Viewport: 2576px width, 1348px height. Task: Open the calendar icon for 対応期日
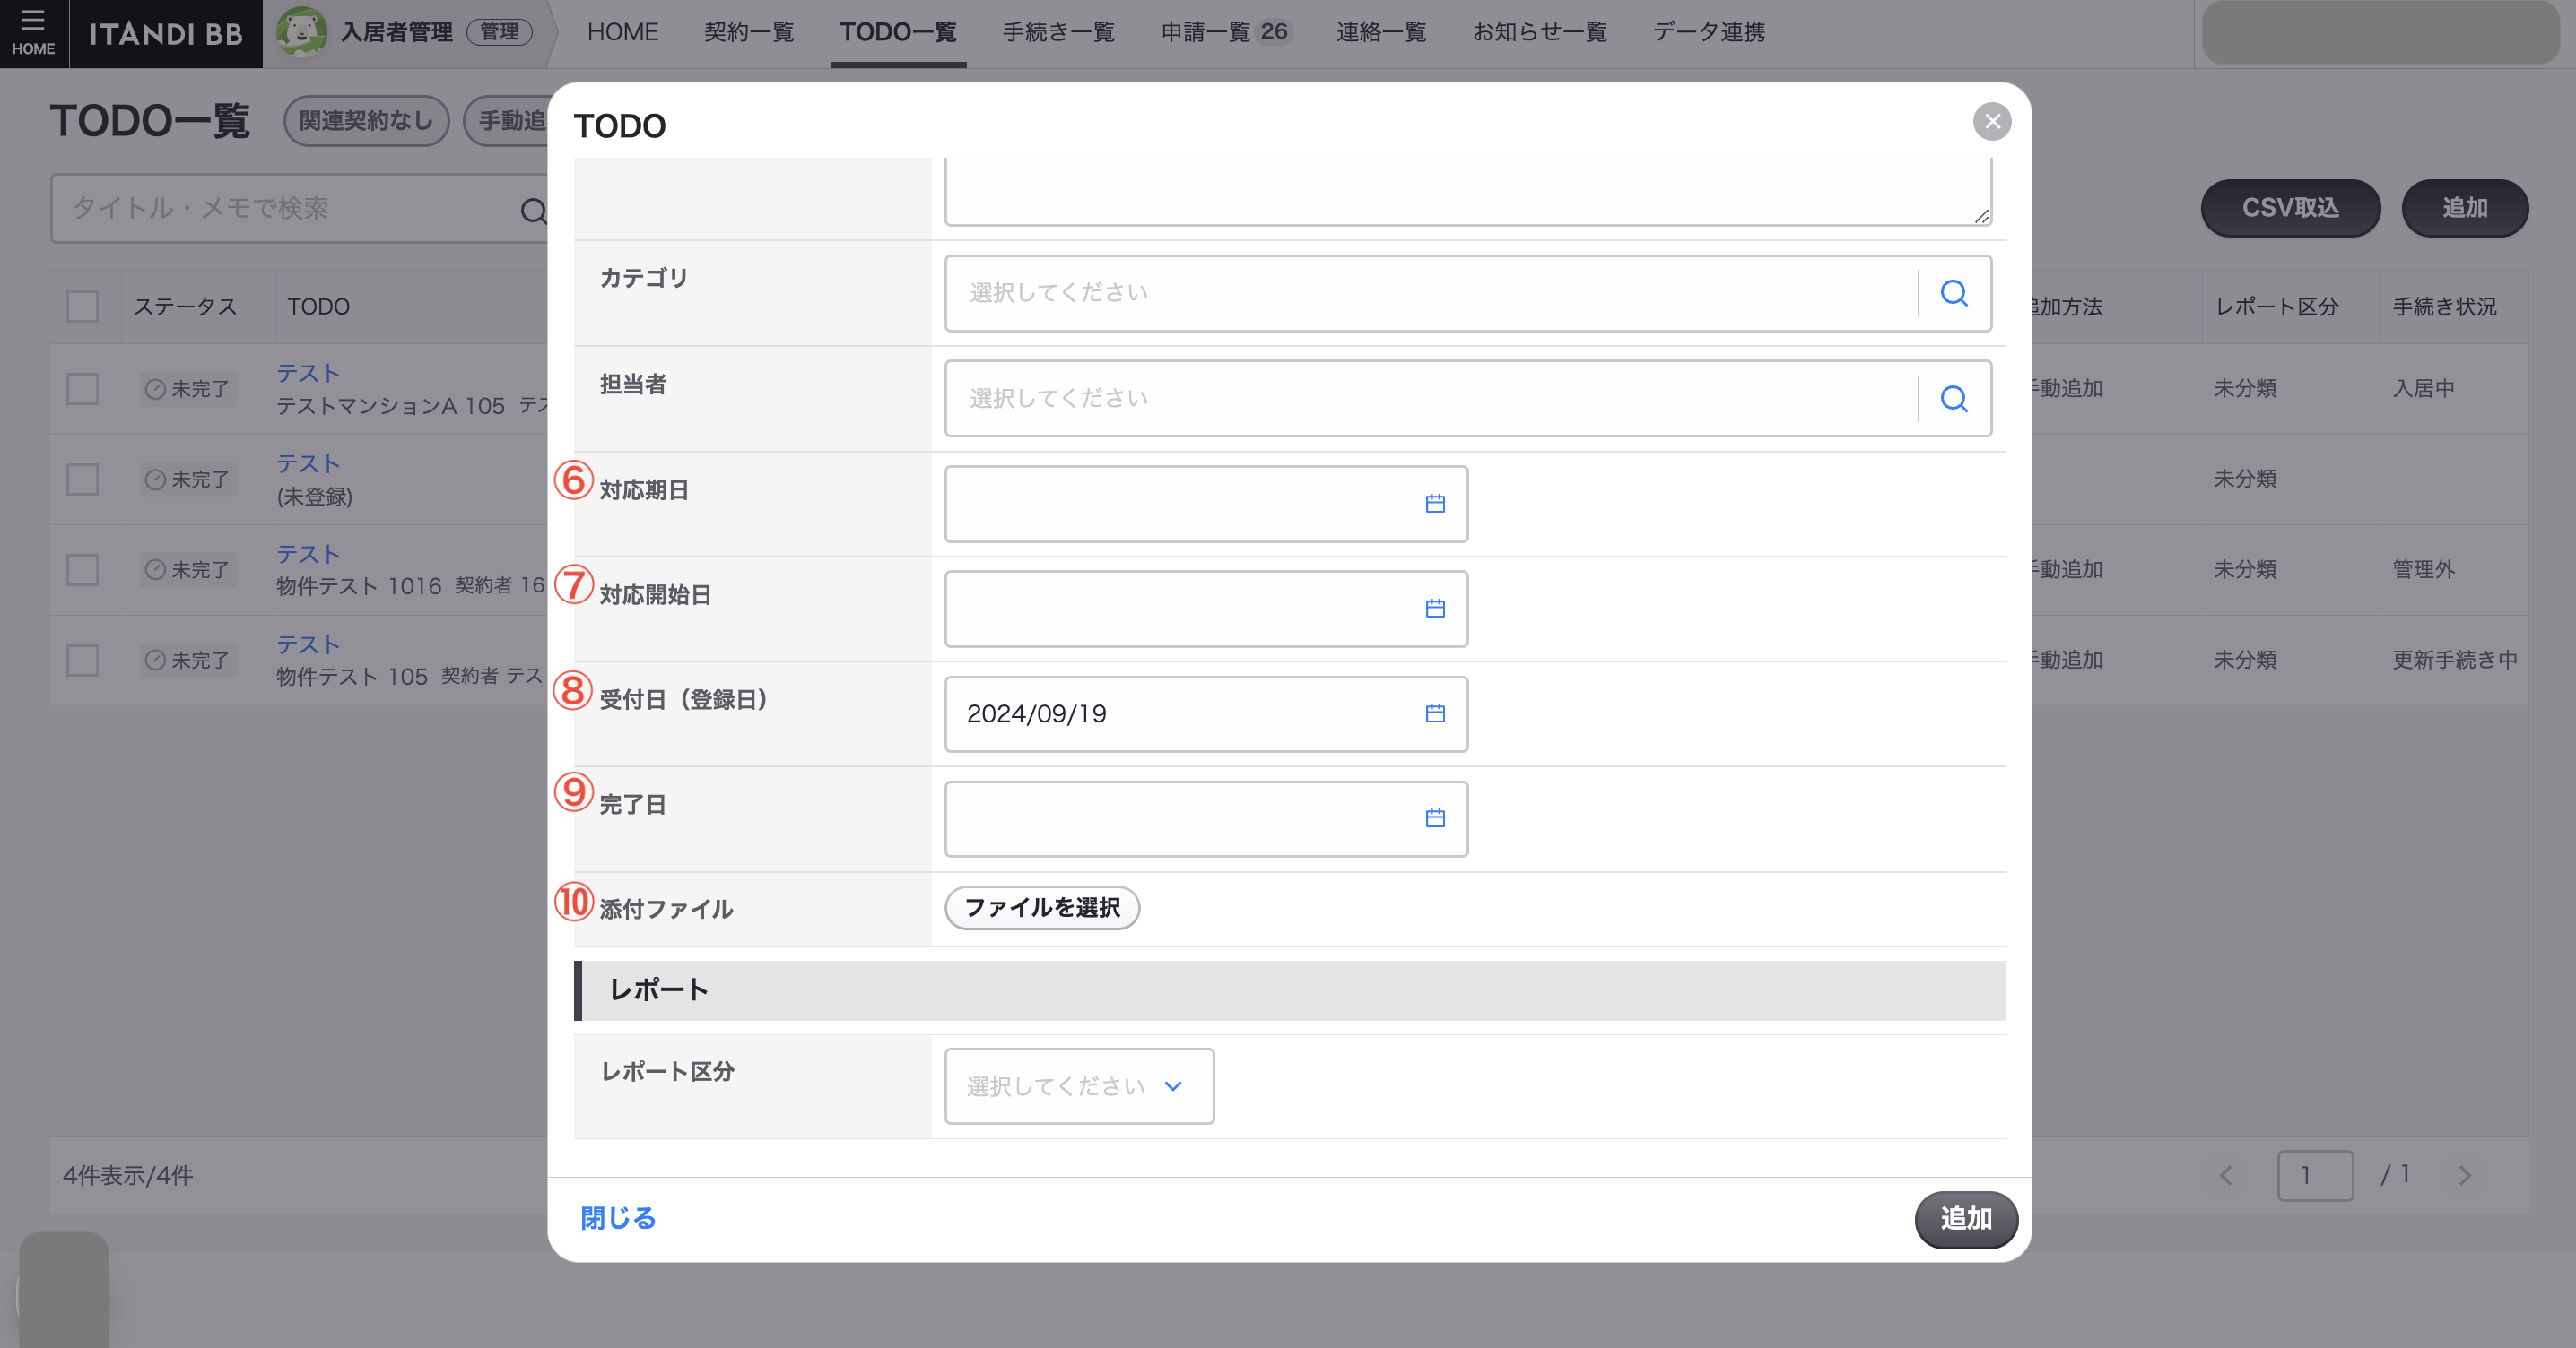pos(1435,504)
